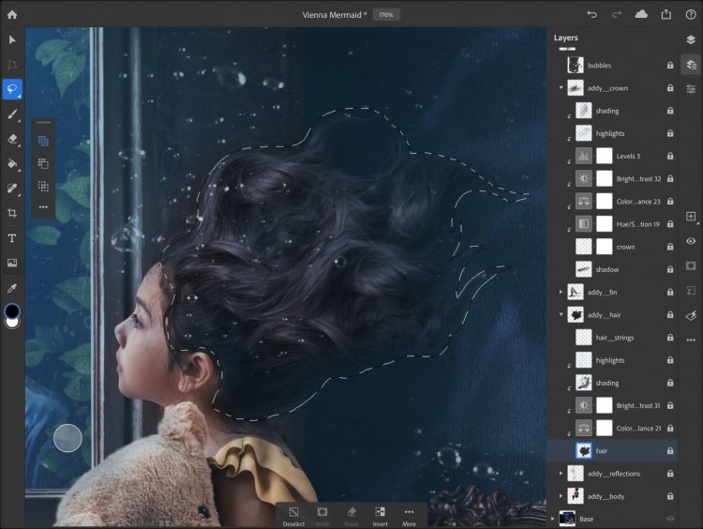Activate the Crop tool
This screenshot has width=703, height=529.
tap(12, 213)
